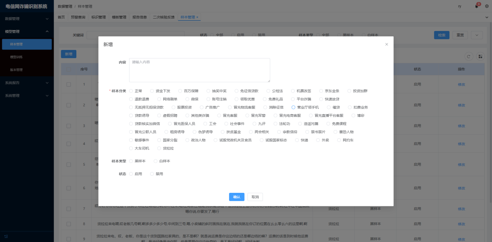Viewport: 492px width, 242px height.
Task: Click the 内容 text area
Action: point(199,70)
